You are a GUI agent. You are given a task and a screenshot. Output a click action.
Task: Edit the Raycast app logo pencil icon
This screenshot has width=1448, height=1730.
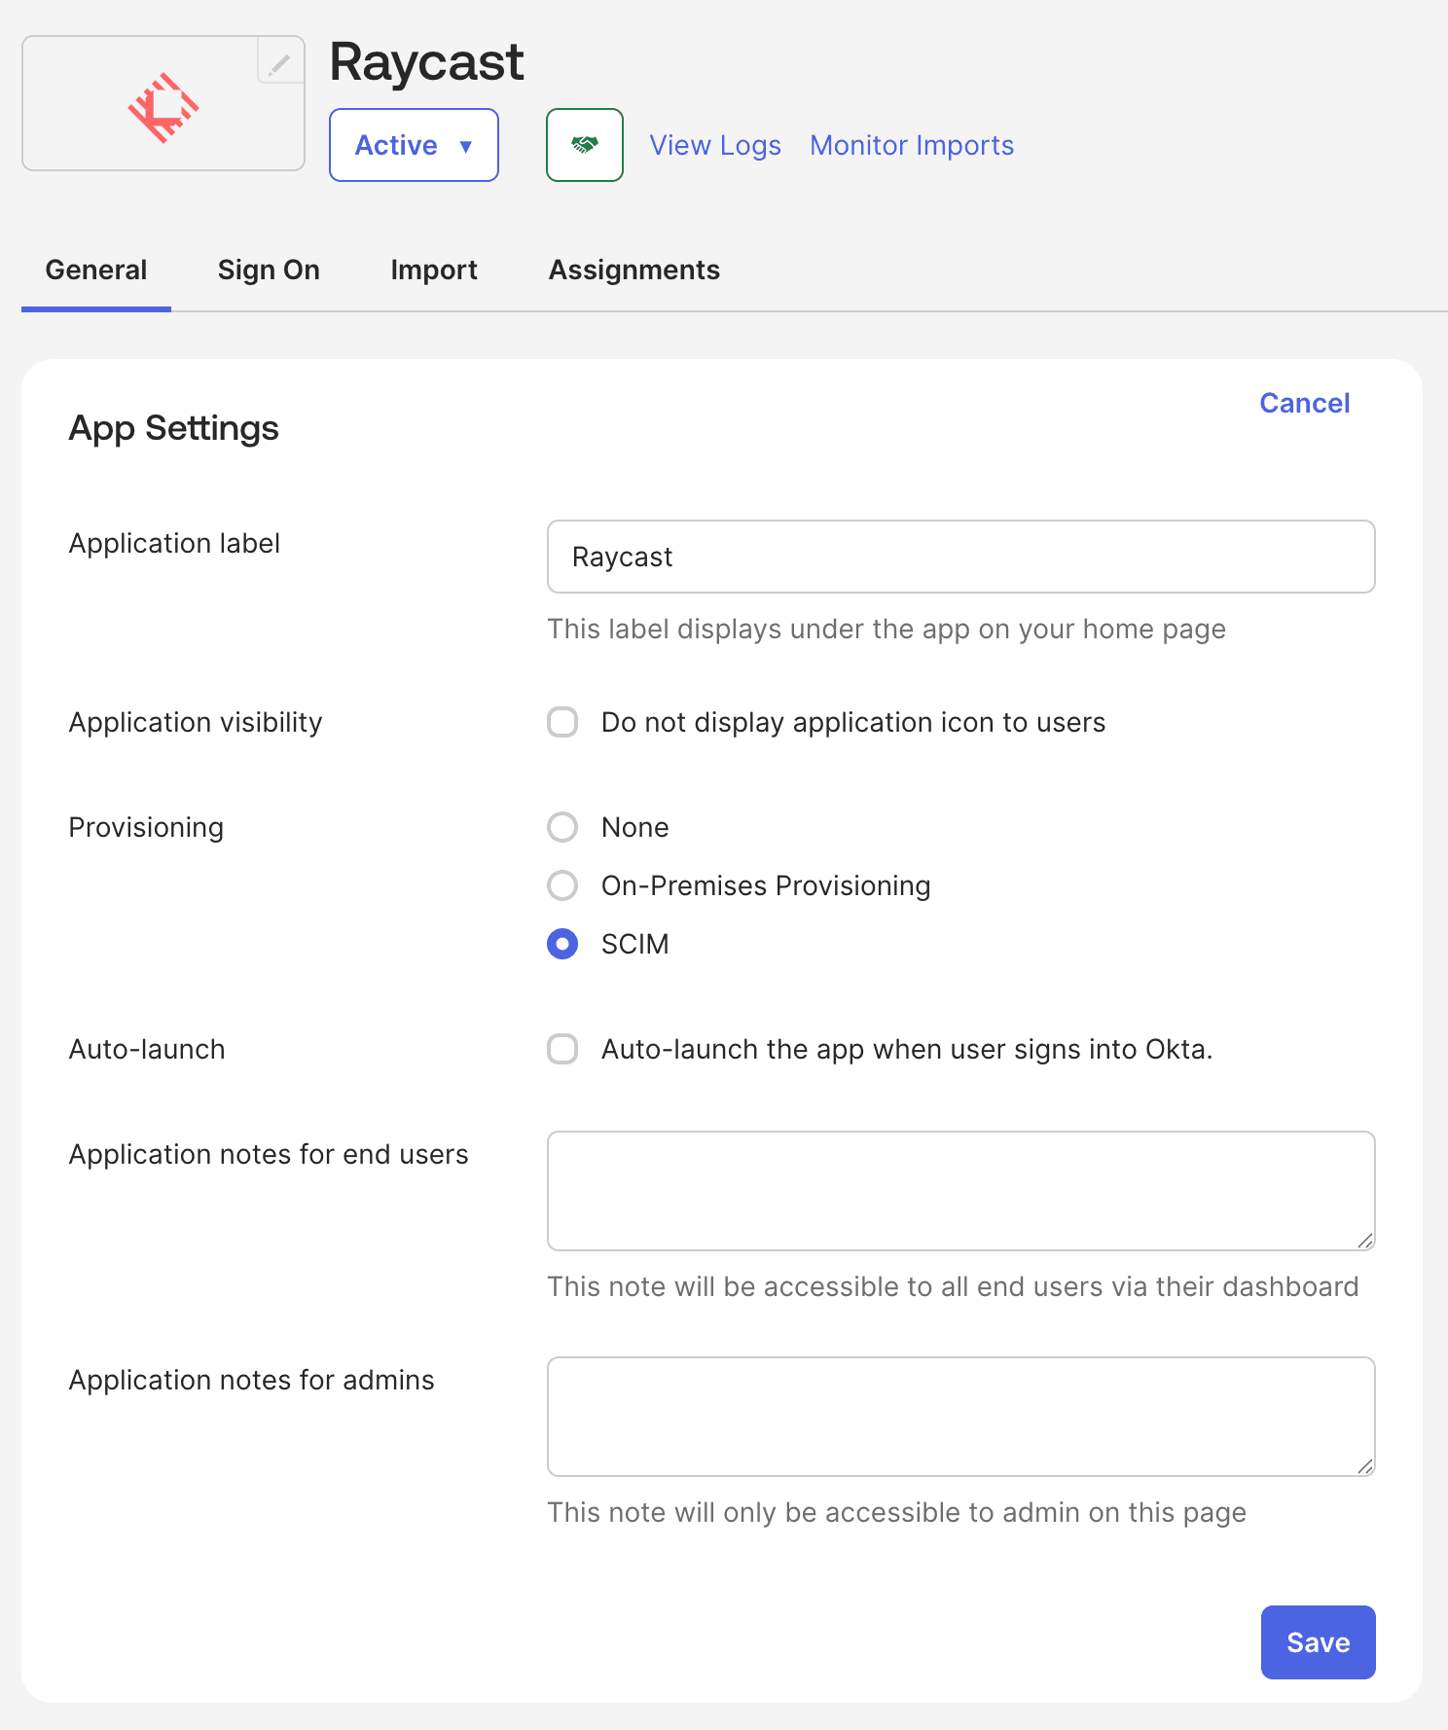point(280,62)
